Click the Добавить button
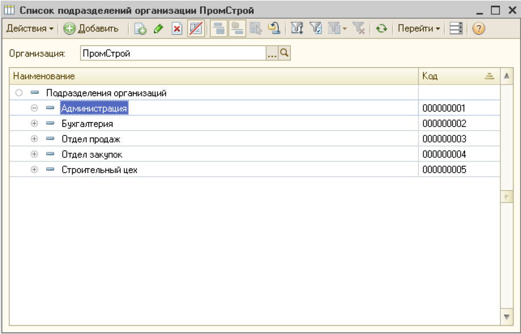Screen dimensions: 521x334 [91, 28]
